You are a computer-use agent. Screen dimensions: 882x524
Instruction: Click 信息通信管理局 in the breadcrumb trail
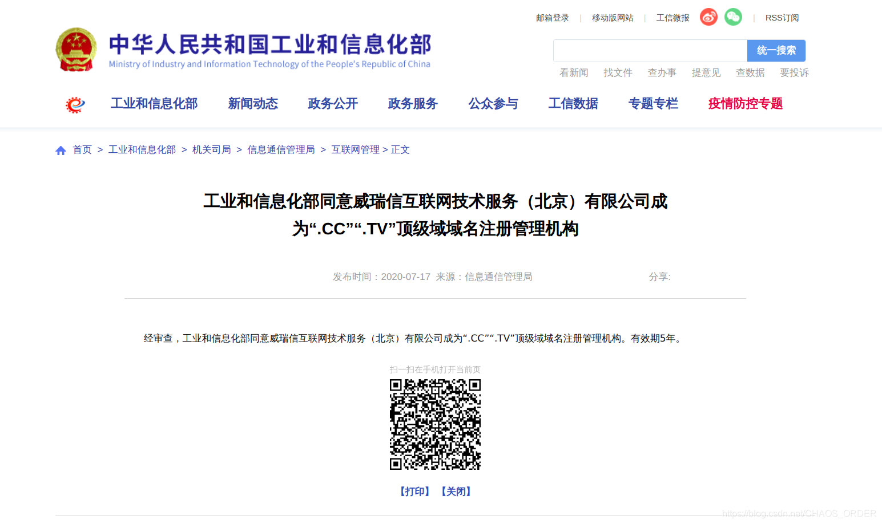pyautogui.click(x=281, y=149)
